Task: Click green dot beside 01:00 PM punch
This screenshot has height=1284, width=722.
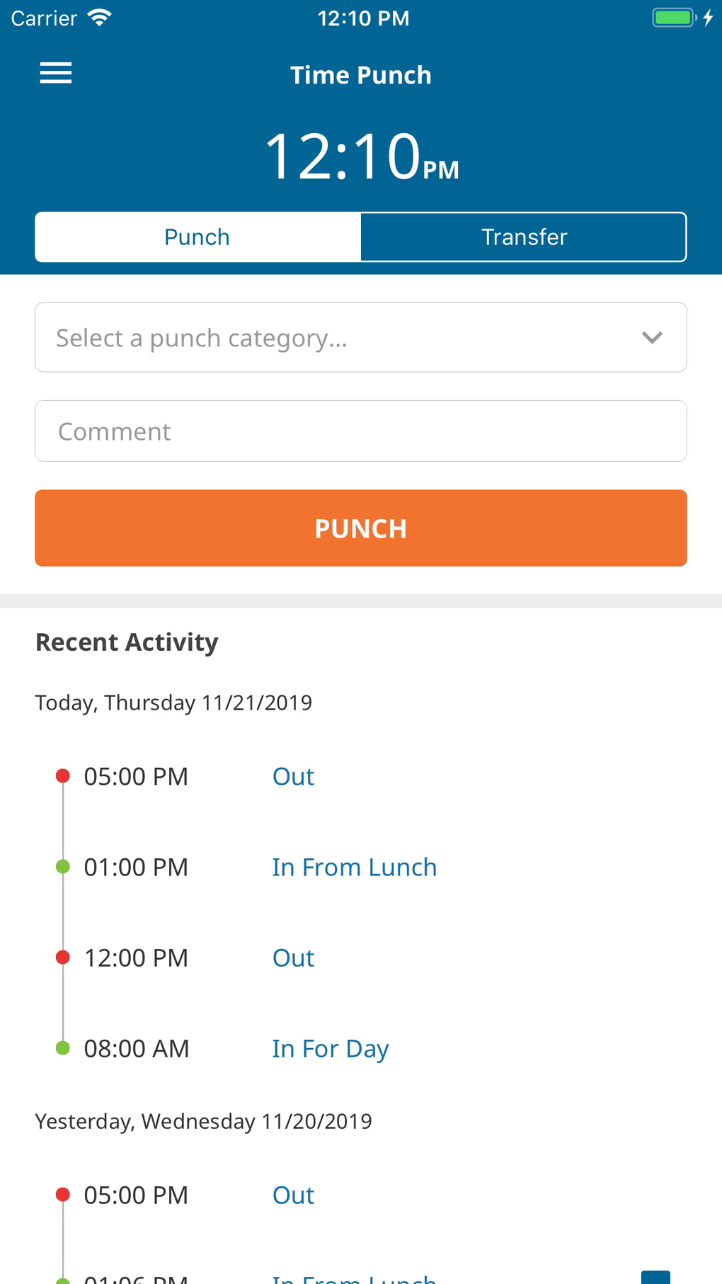Action: tap(63, 867)
